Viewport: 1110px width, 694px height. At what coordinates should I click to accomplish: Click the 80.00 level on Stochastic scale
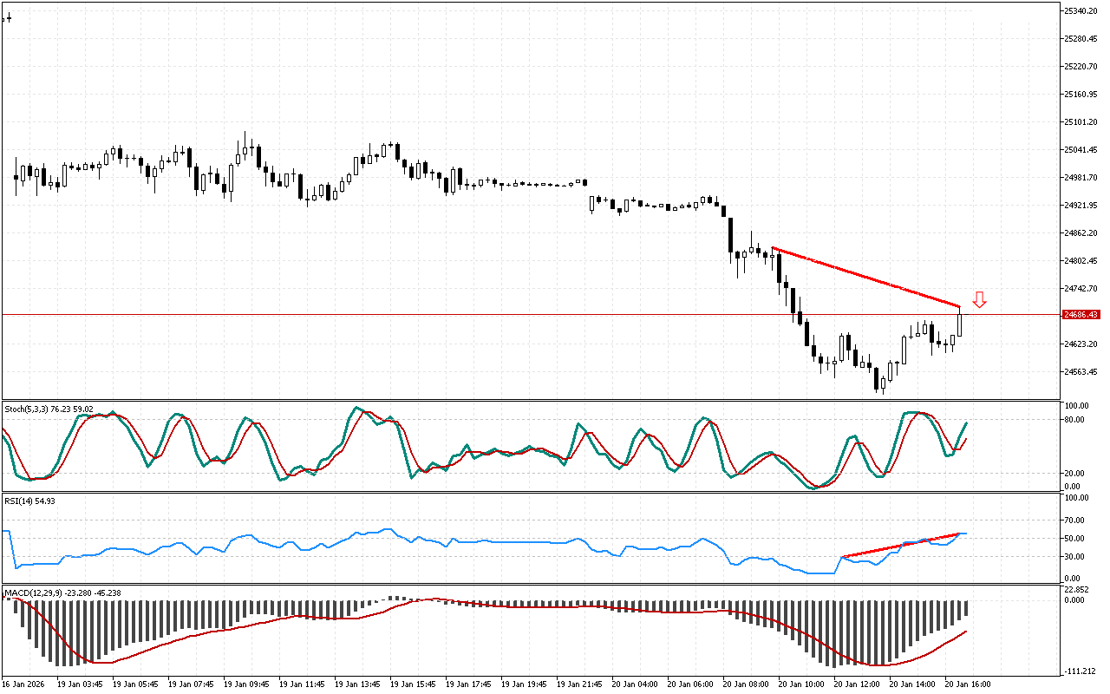coord(1075,420)
